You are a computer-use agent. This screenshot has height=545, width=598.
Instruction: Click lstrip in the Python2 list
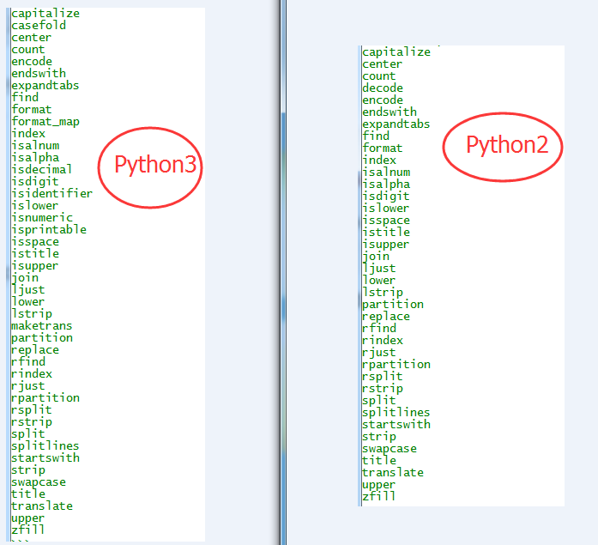pyautogui.click(x=382, y=293)
